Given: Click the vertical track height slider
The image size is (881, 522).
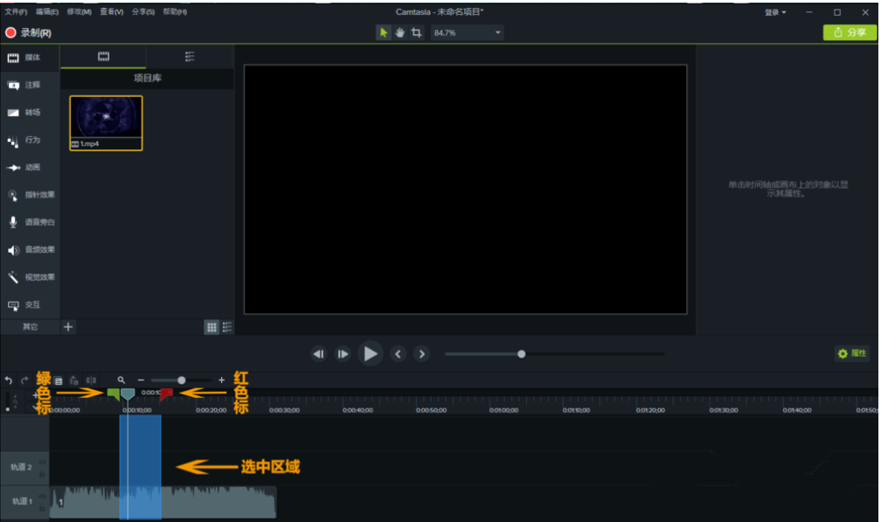Looking at the screenshot, I should point(7,401).
